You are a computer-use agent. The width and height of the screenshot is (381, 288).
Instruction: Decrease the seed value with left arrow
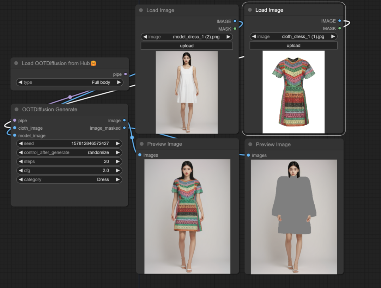tap(21, 143)
